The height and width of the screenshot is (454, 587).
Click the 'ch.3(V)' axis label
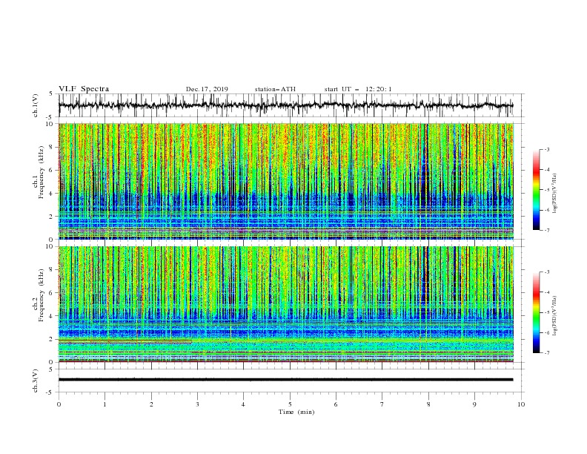(36, 381)
